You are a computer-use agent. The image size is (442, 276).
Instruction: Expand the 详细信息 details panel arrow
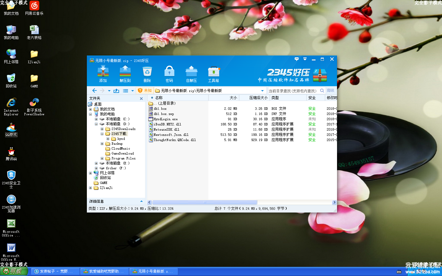point(141,201)
